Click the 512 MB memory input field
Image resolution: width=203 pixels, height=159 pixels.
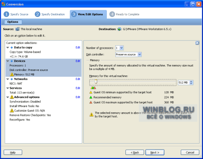coord(184,82)
